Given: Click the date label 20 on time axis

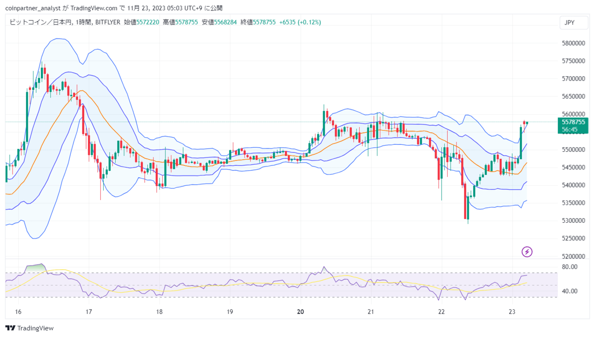Looking at the screenshot, I should point(300,311).
